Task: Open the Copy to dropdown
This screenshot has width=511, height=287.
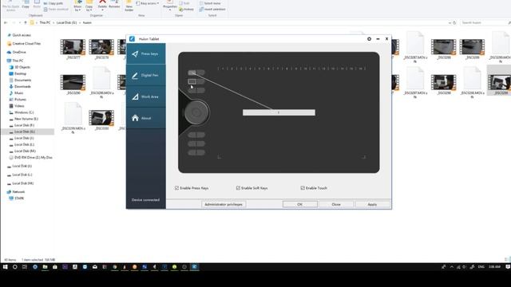Action: click(x=89, y=6)
